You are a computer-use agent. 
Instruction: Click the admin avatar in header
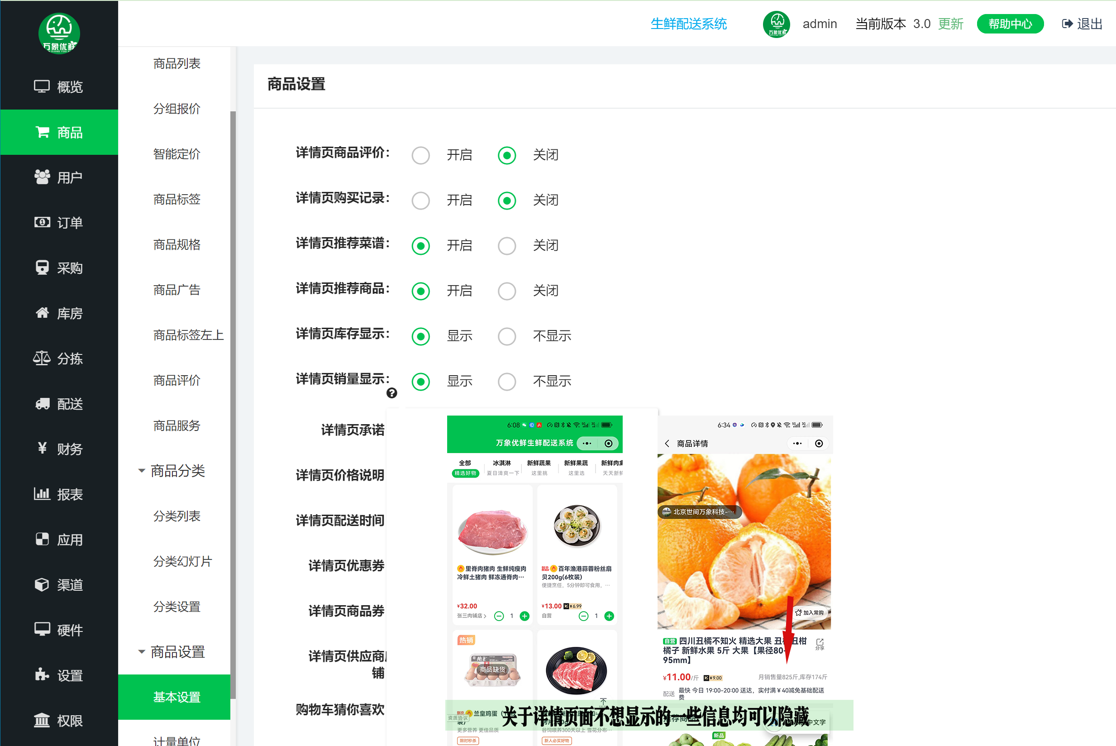pyautogui.click(x=776, y=24)
